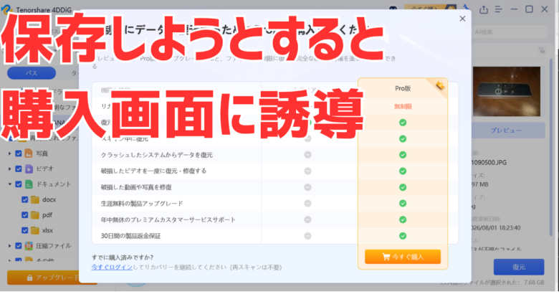559x294 pixels.
Task: Toggle the ドキュメント checkbox
Action: [x=19, y=184]
